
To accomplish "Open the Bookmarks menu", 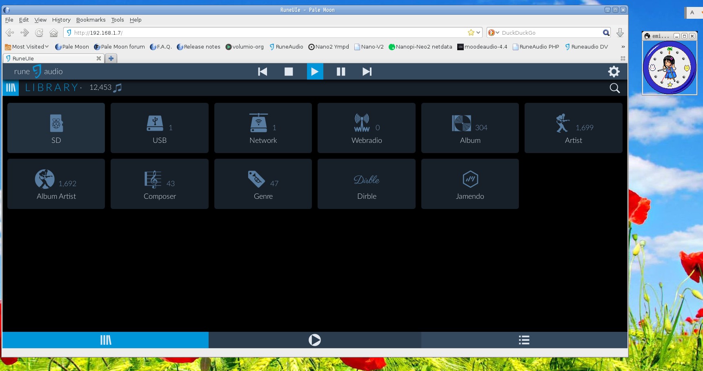I will click(91, 20).
